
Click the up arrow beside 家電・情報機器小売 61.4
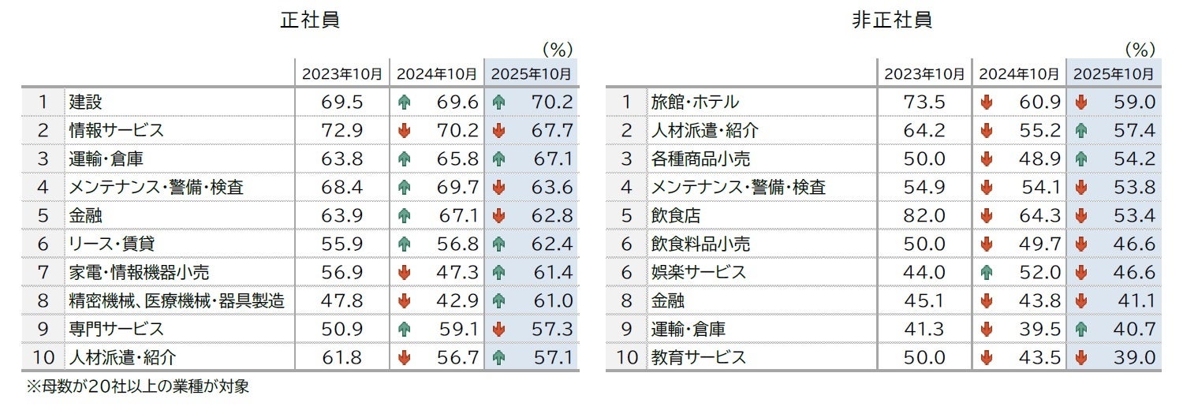coord(498,272)
